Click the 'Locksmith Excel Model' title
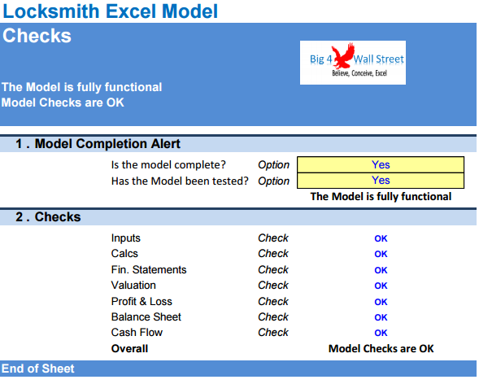Screen dimensions: 479x384 pos(111,11)
